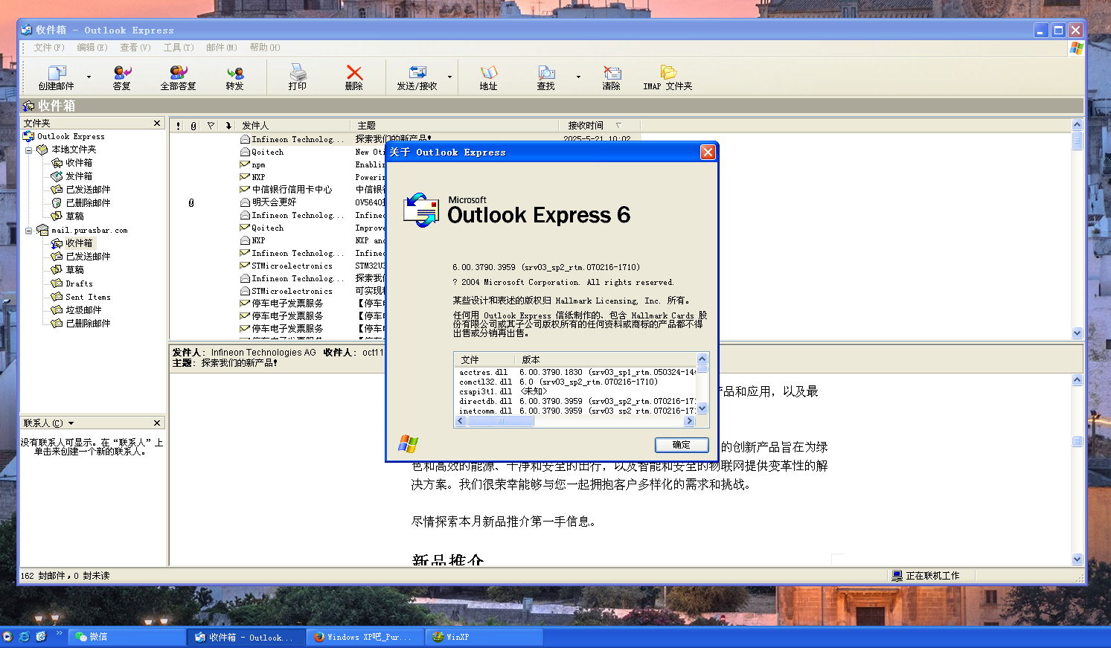Open dropdown arrow next to 查找

tap(578, 77)
